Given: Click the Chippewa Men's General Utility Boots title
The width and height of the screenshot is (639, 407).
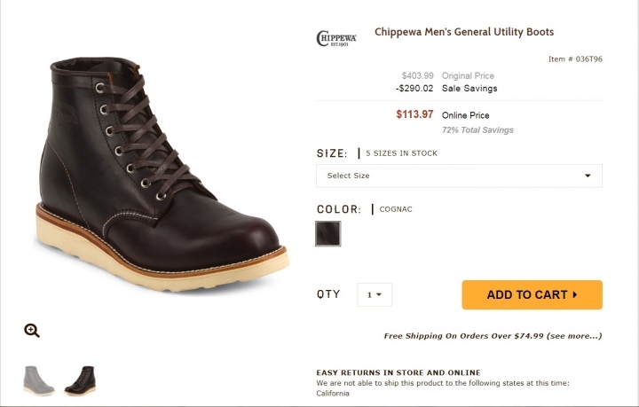Looking at the screenshot, I should pyautogui.click(x=464, y=32).
